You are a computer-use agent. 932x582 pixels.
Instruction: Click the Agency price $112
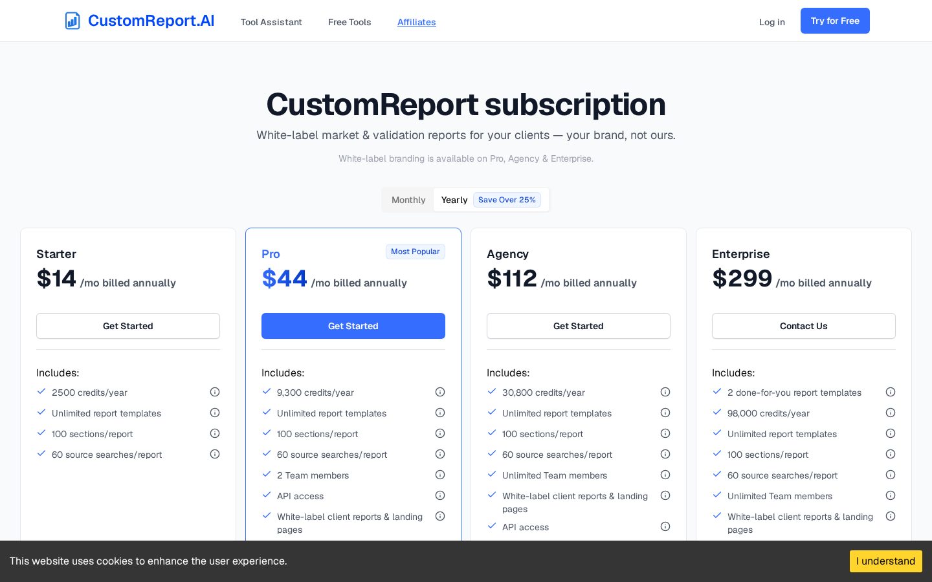(512, 279)
